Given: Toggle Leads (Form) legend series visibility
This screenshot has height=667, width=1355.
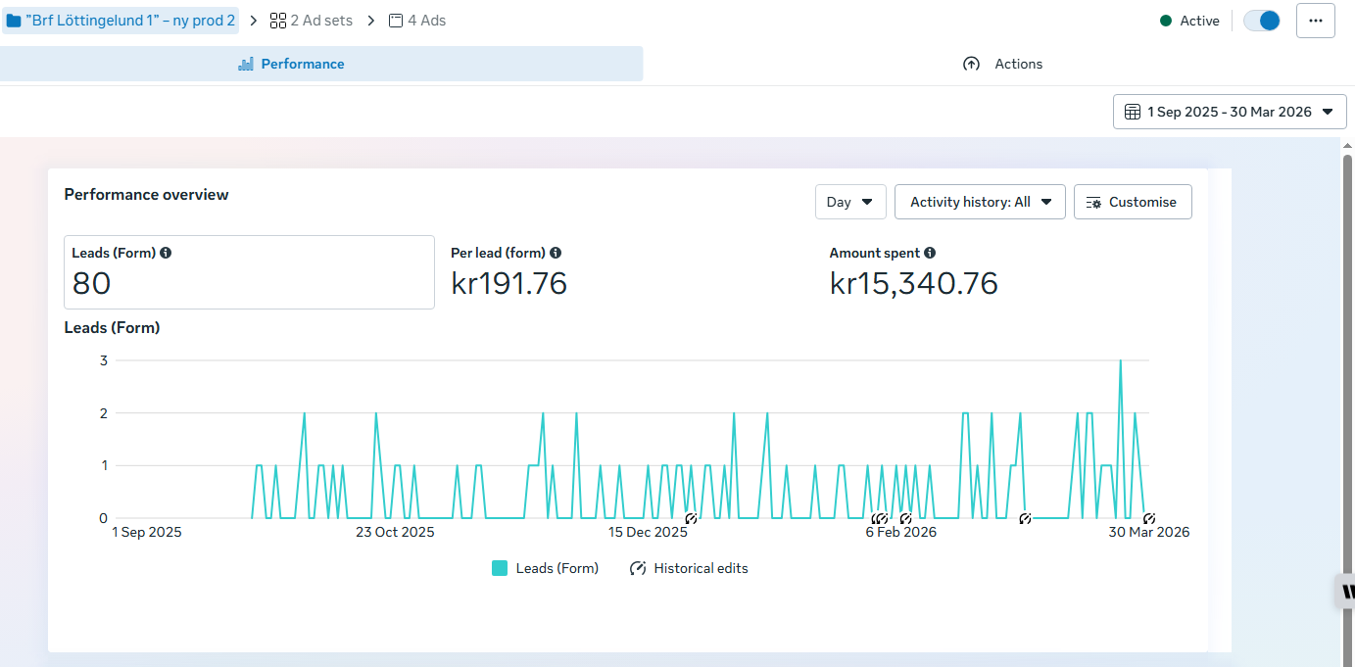Looking at the screenshot, I should click(500, 568).
